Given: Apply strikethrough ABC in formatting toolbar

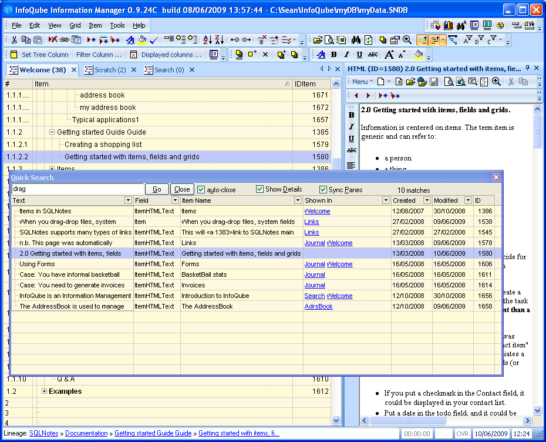Looking at the screenshot, I should point(373,55).
